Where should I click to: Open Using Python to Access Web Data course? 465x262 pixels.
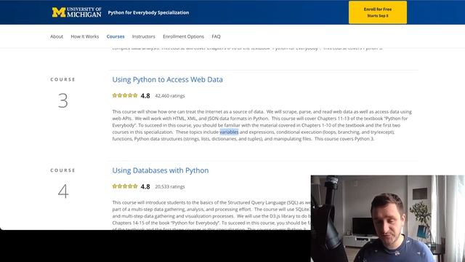(x=168, y=79)
